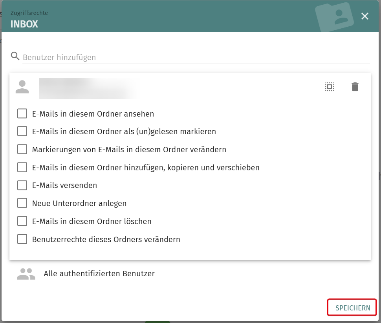The width and height of the screenshot is (381, 323).
Task: Focus the 'Benutzer hinzufügen' input field
Action: pos(196,57)
